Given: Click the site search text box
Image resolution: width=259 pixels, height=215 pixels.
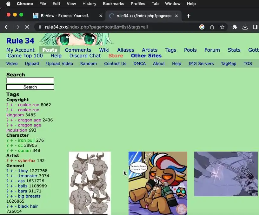Looking at the screenshot, I should pos(30,80).
